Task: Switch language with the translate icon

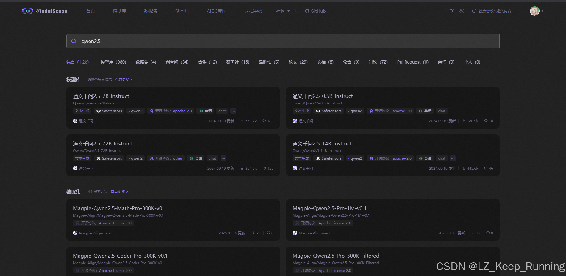Action: [x=462, y=11]
